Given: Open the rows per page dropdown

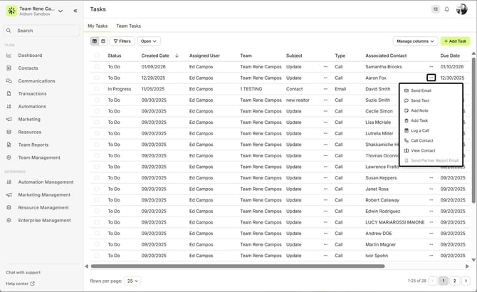Looking at the screenshot, I should click(x=132, y=281).
